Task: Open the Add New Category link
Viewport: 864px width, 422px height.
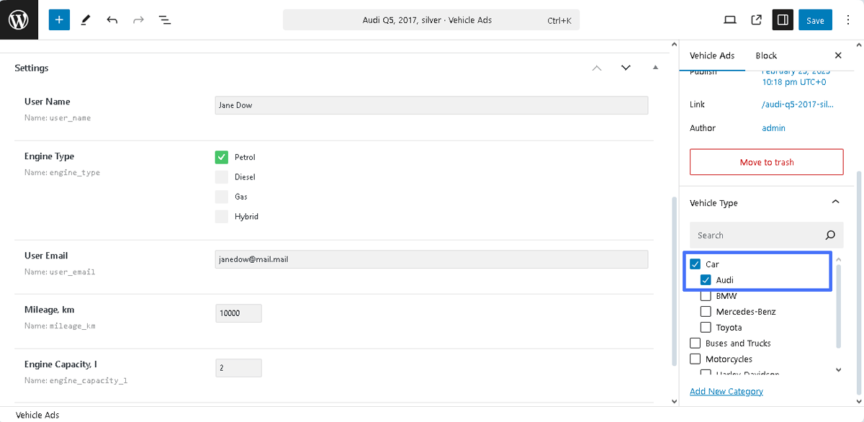Action: (726, 390)
